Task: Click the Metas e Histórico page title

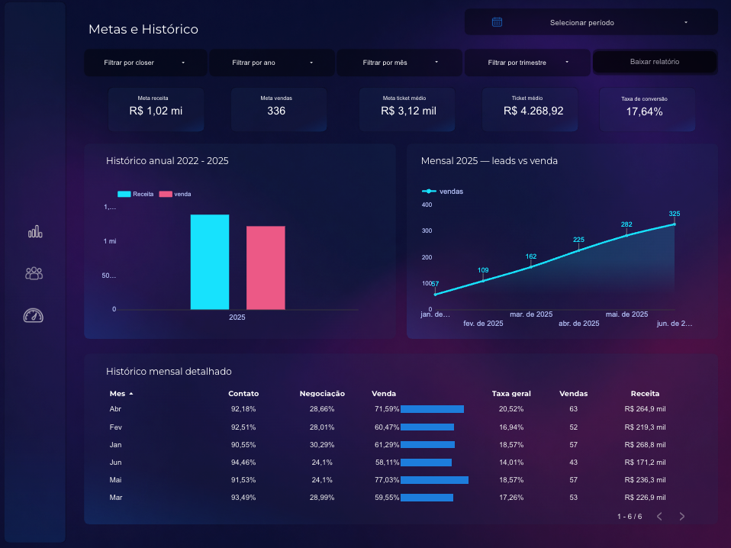Action: pyautogui.click(x=143, y=29)
